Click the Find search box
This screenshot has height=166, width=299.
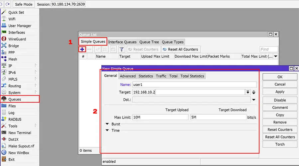click(x=269, y=49)
